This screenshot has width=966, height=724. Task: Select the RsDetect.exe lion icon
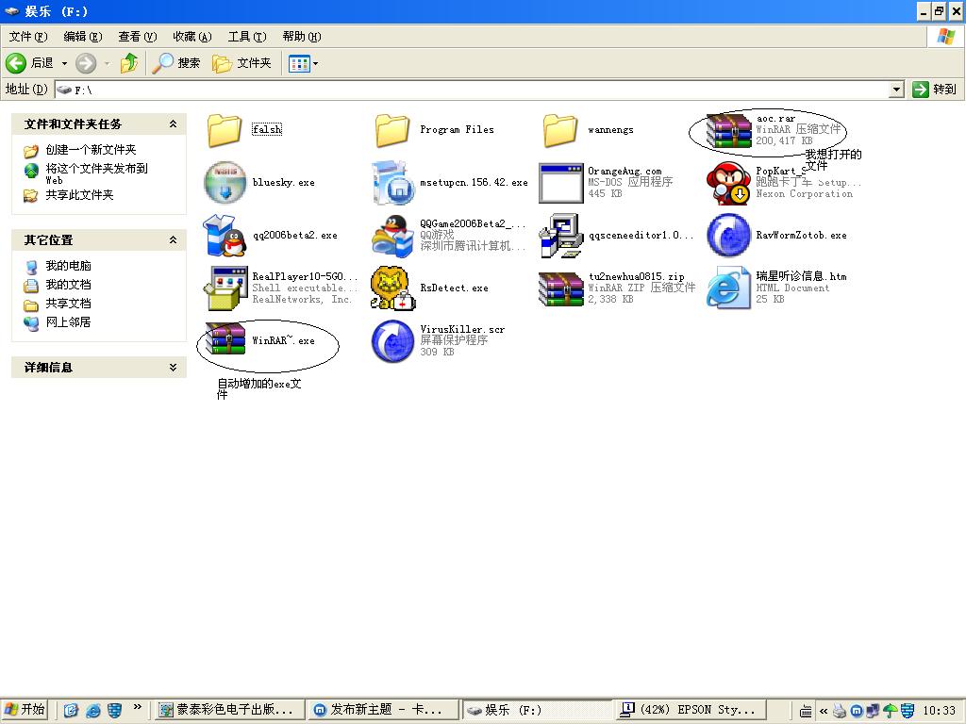tap(392, 288)
